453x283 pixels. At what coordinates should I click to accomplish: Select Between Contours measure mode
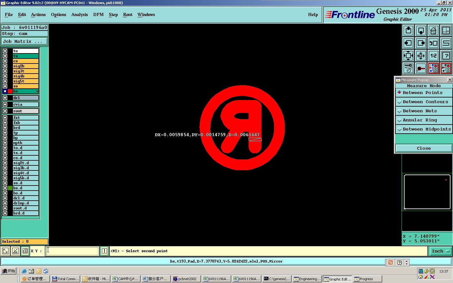coord(424,102)
